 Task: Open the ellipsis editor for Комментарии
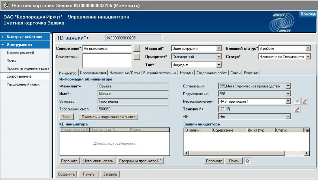tap(137, 57)
